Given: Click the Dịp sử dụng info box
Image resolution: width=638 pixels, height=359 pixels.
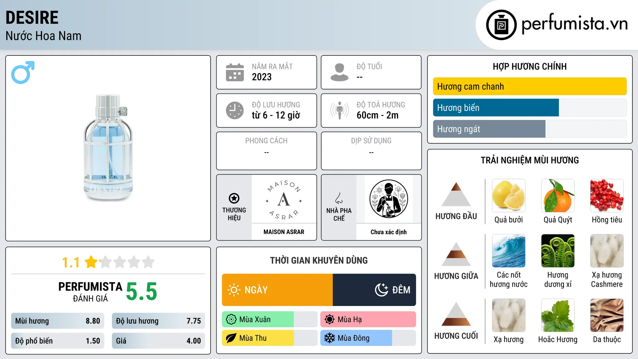Looking at the screenshot, I should 371,151.
